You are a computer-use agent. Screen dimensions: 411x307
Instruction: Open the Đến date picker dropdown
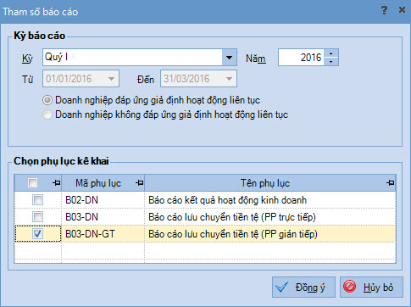pos(229,79)
